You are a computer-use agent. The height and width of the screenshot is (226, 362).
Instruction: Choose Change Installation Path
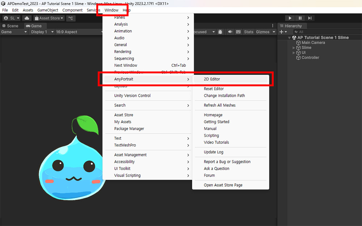[x=231, y=96]
